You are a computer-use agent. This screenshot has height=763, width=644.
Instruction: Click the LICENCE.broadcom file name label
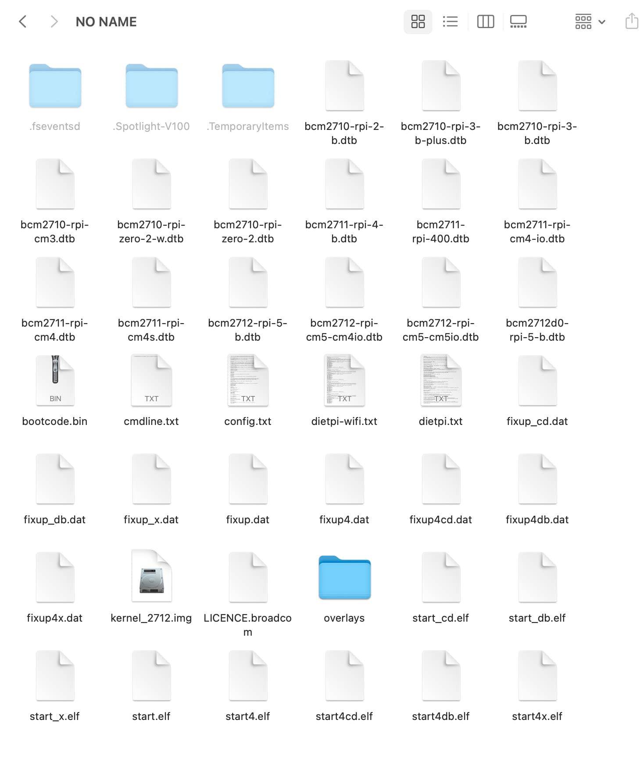248,625
